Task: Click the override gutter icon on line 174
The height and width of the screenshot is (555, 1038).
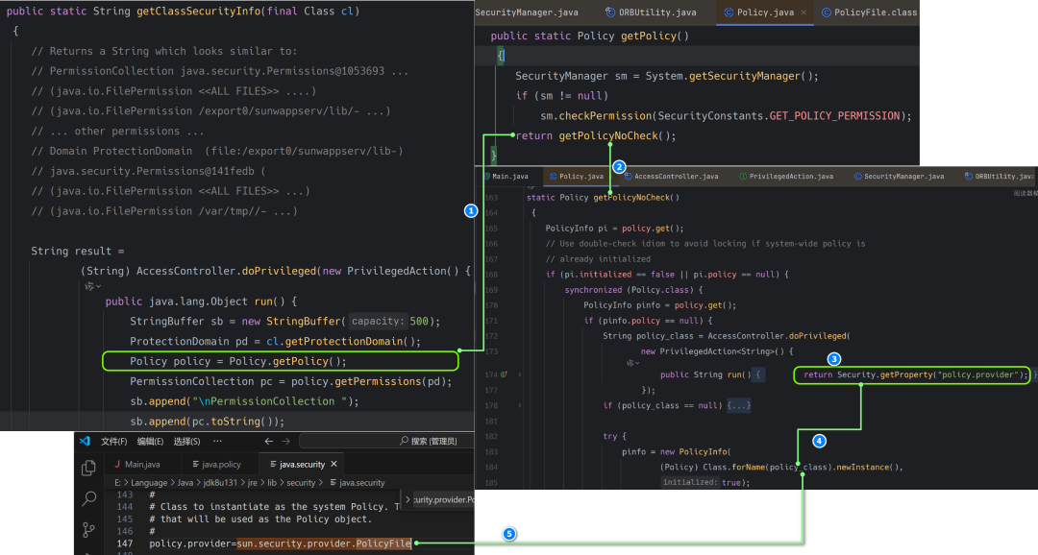Action: [x=504, y=374]
